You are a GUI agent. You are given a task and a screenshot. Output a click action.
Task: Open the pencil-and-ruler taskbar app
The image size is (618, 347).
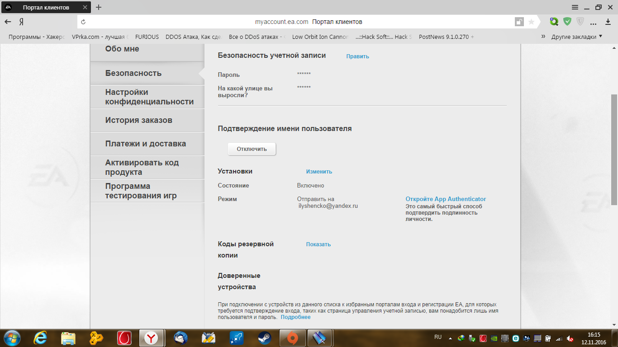tap(209, 338)
